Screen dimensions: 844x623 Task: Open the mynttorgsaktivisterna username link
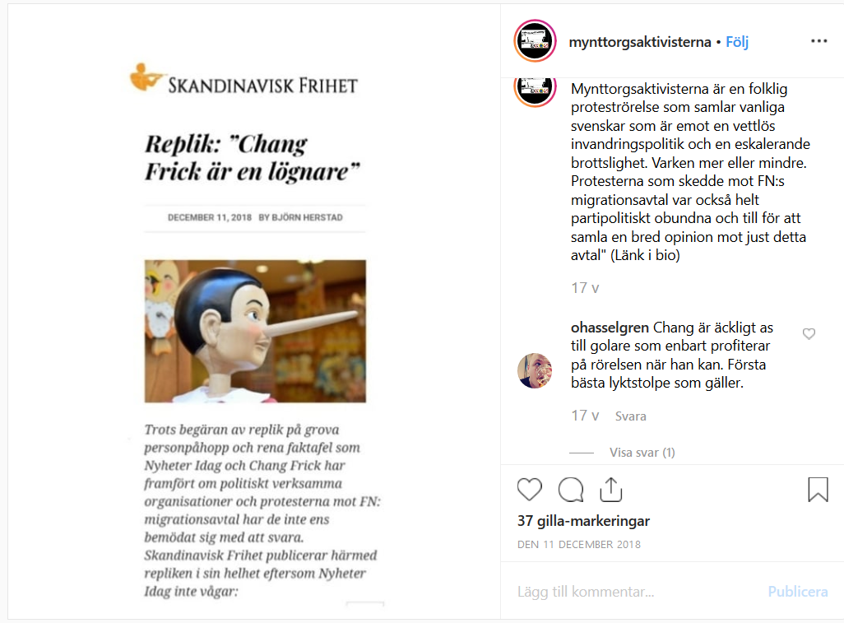click(x=639, y=42)
